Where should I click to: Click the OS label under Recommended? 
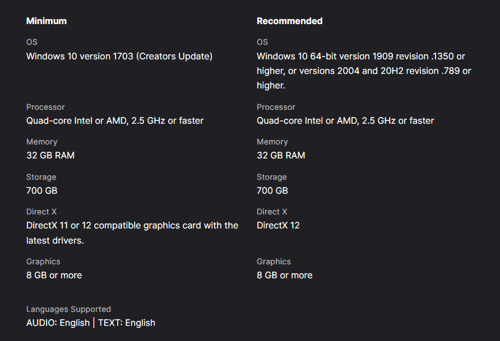(x=262, y=42)
